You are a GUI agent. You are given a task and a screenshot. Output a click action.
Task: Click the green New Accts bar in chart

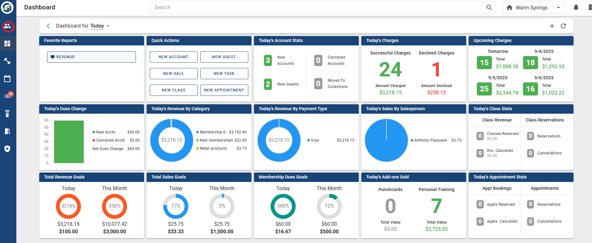(69, 142)
